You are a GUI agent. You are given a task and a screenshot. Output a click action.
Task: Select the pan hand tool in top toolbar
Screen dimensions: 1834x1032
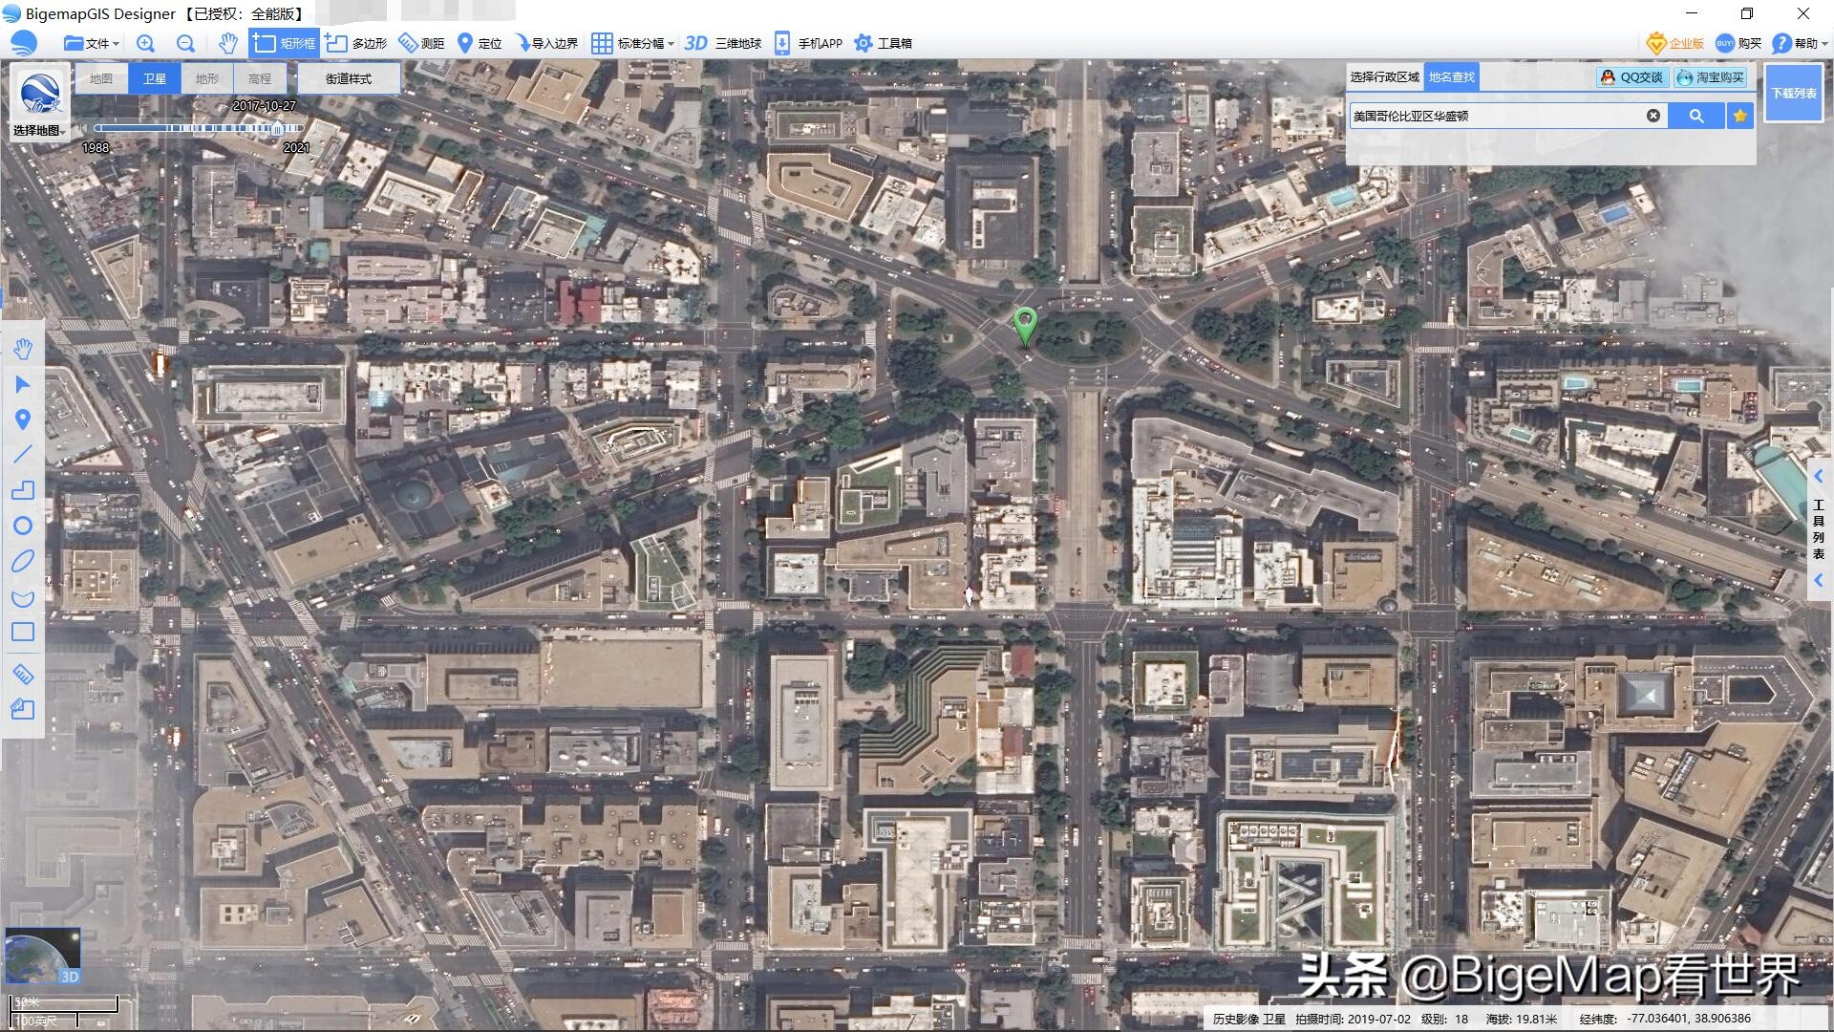point(227,43)
